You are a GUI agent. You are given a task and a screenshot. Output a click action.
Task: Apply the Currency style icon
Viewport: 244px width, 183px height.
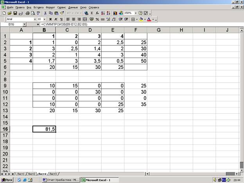click(x=91, y=19)
